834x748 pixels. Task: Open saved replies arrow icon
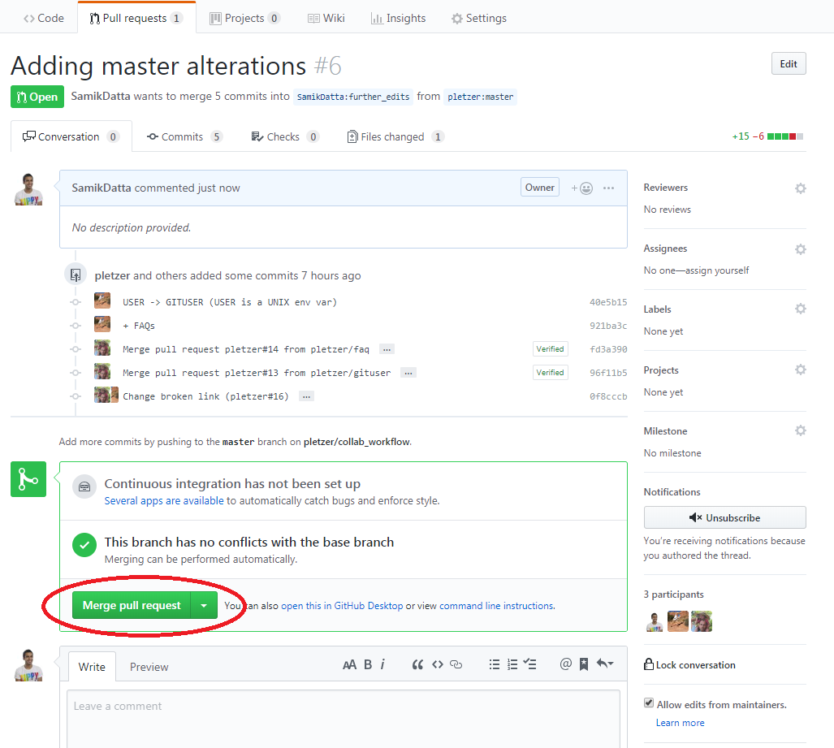[x=605, y=664]
